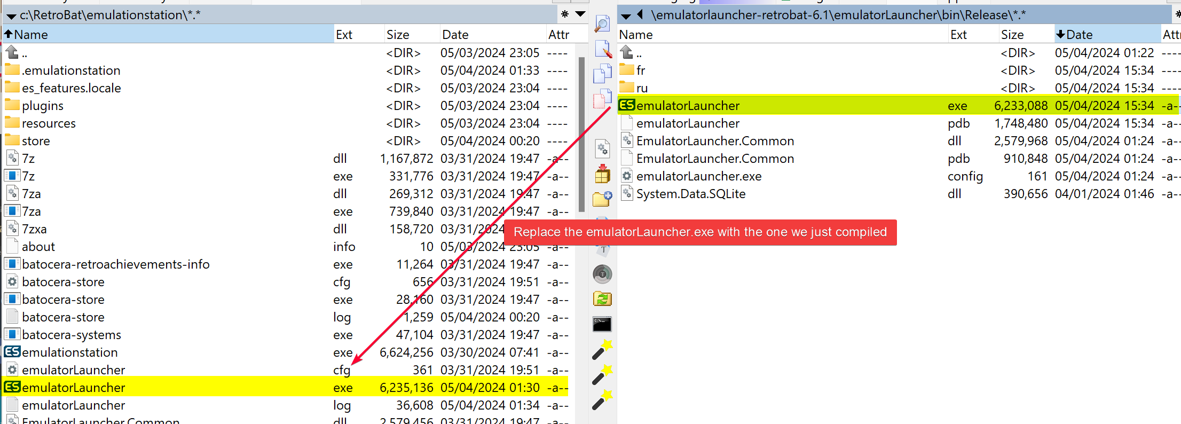This screenshot has width=1181, height=424.
Task: Click the Synchronize directories green arrows icon
Action: point(602,299)
